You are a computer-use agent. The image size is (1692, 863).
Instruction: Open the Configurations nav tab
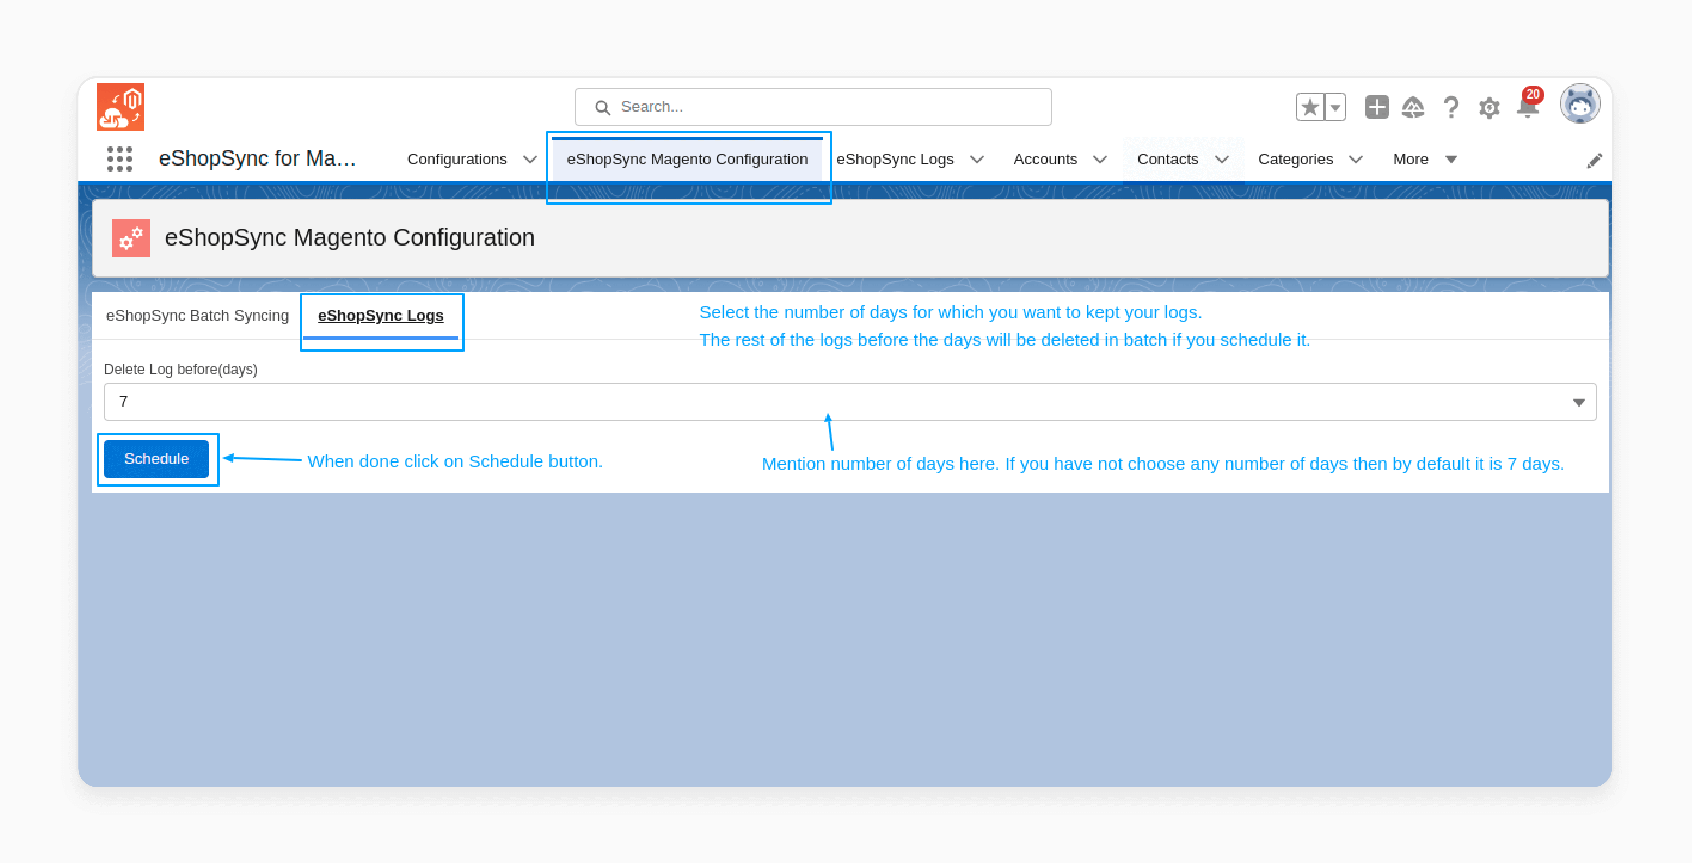(456, 159)
